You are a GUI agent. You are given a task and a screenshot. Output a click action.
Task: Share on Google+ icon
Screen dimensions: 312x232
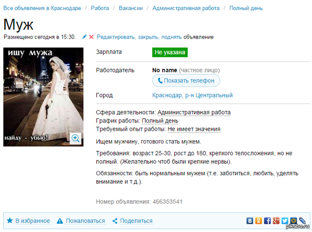276,221
